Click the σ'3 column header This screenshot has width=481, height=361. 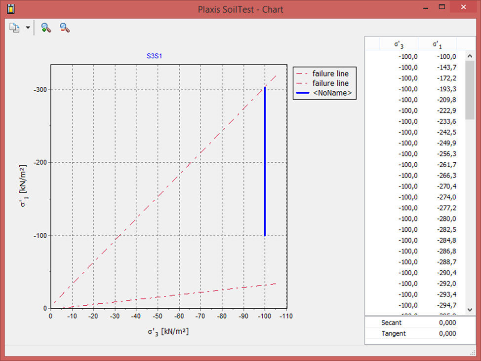pos(399,44)
